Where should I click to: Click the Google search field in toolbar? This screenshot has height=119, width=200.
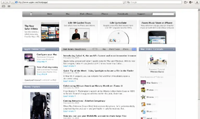coord(154,2)
